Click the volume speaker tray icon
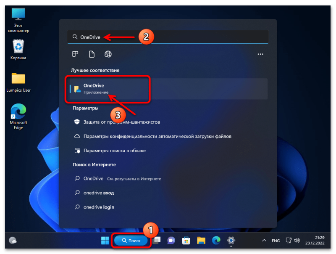Viewport: 336px width, 254px height. pyautogui.click(x=297, y=241)
